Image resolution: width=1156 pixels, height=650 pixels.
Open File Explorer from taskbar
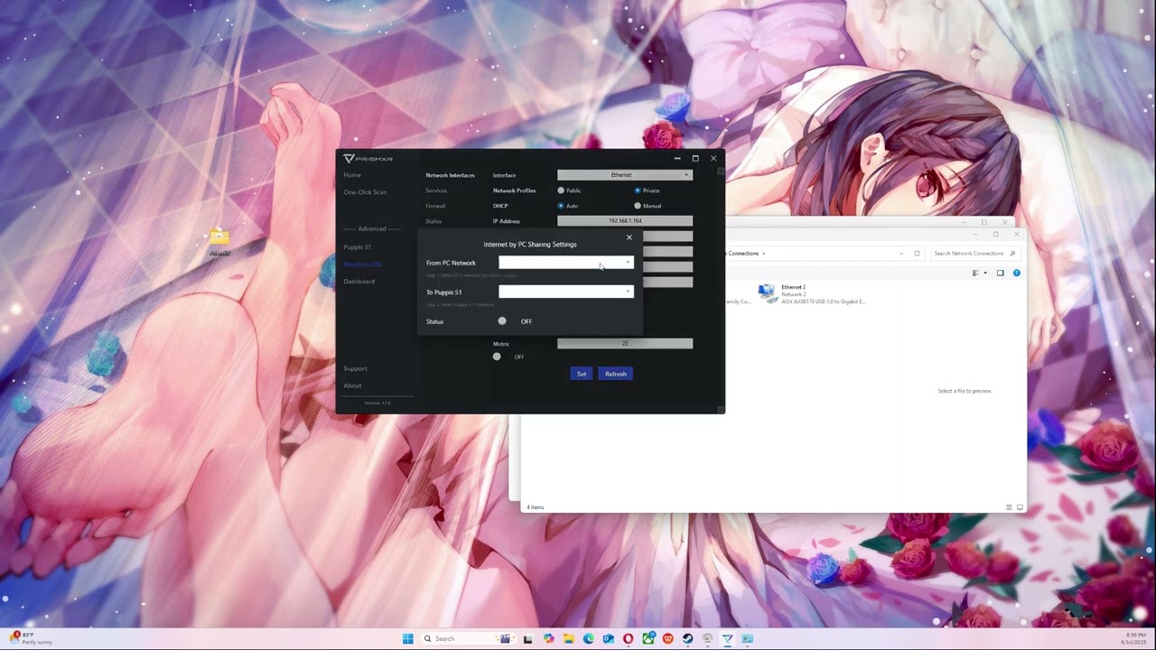568,638
